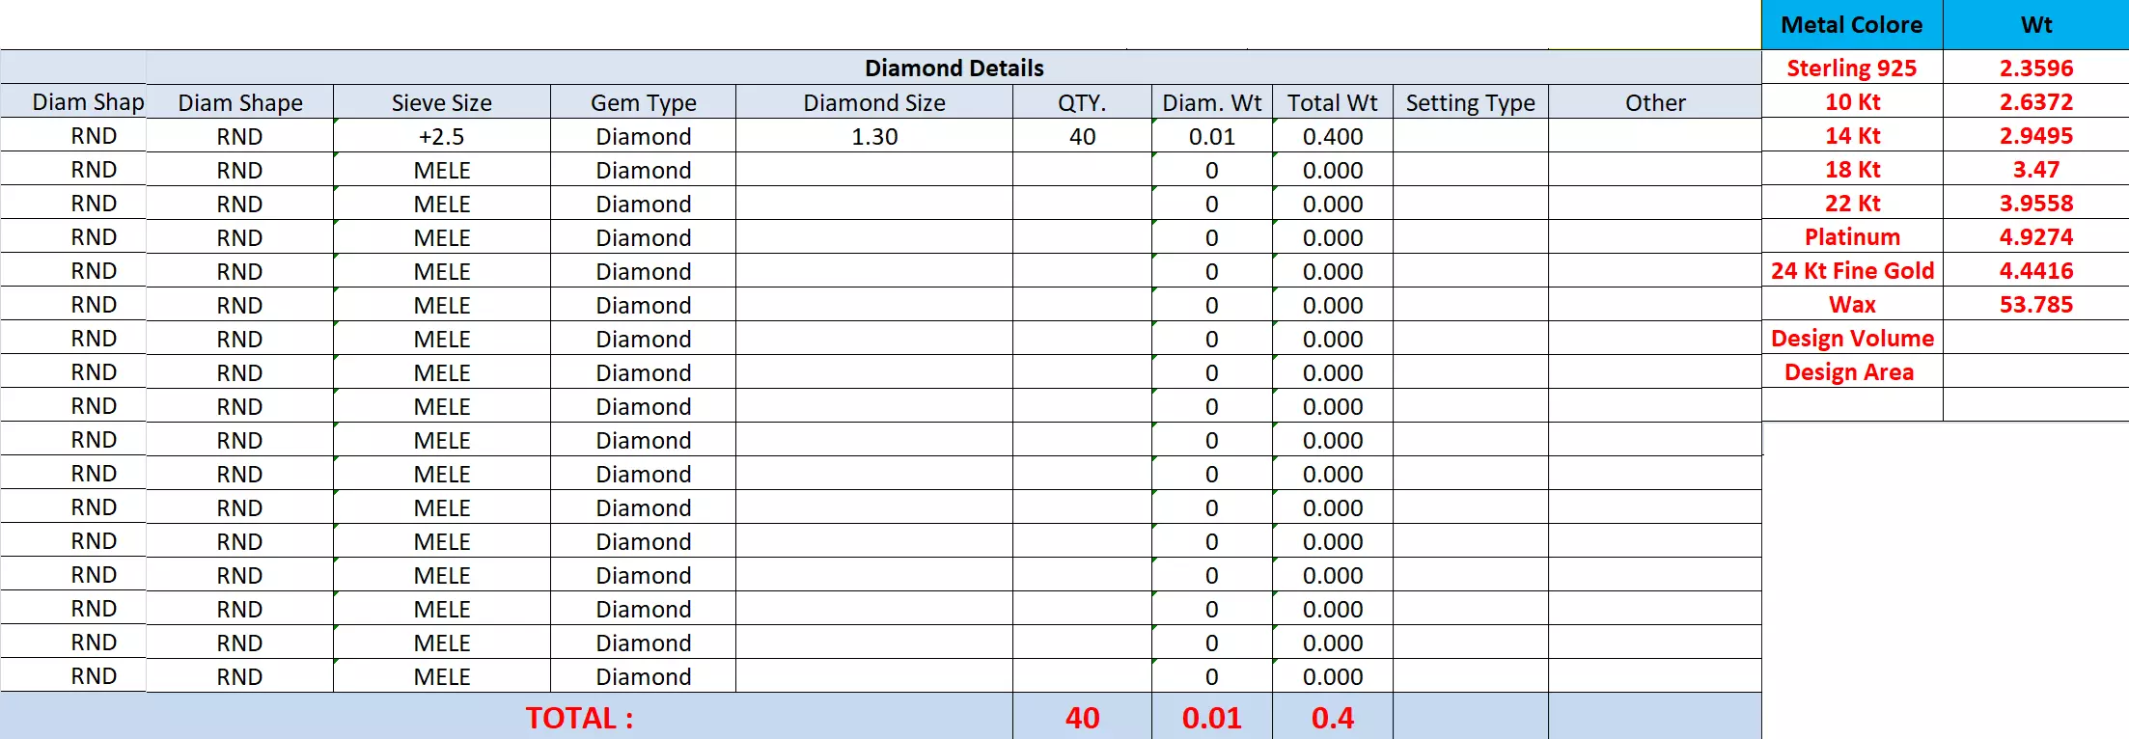Select the 0.400 total weight cell
2129x739 pixels.
pos(1333,136)
